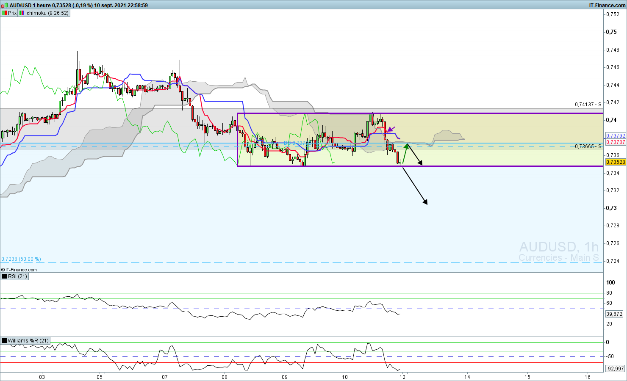This screenshot has width=627, height=381.
Task: Click the 14 date on time axis
Action: pos(467,377)
